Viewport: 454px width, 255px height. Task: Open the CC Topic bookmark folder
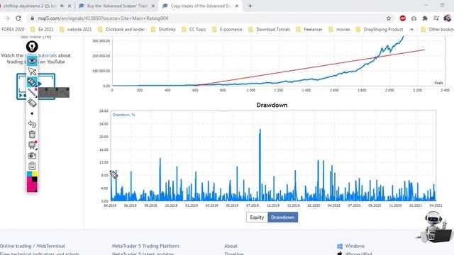(x=194, y=30)
